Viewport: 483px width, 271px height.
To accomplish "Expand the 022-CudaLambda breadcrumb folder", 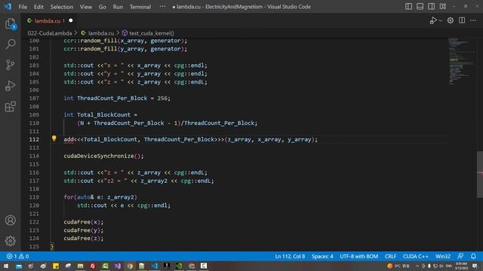I will 50,33.
